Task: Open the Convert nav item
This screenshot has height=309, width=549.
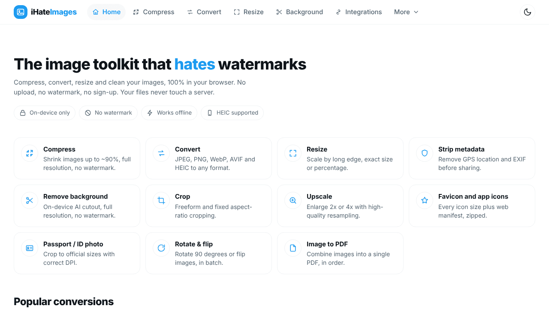Action: 204,12
